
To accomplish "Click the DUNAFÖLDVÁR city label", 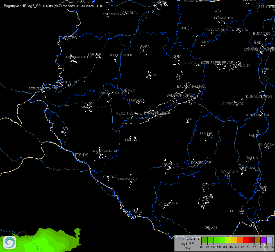I will (257, 115).
